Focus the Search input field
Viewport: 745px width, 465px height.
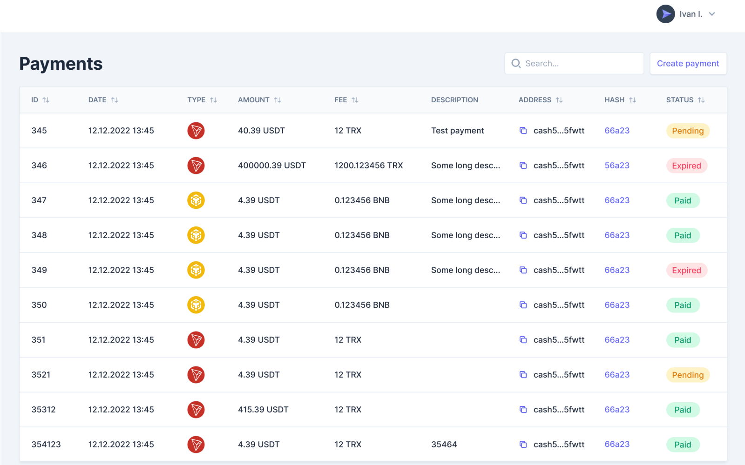pyautogui.click(x=574, y=63)
